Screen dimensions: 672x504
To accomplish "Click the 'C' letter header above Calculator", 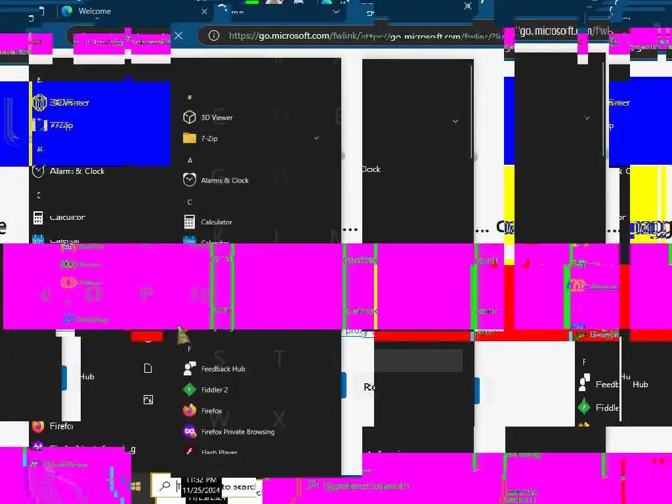I will (190, 202).
